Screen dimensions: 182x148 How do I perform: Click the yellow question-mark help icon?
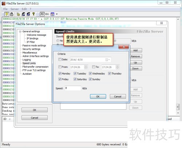[33, 14]
